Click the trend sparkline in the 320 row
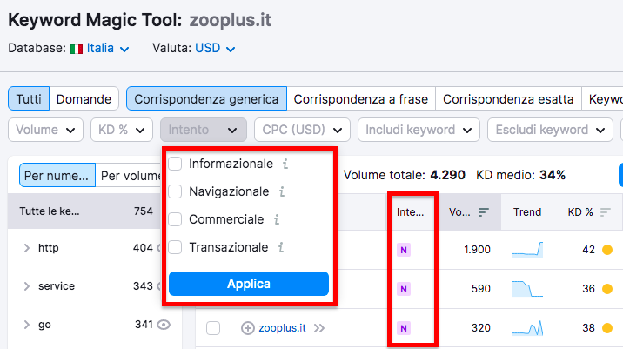This screenshot has height=349, width=623. (x=527, y=328)
